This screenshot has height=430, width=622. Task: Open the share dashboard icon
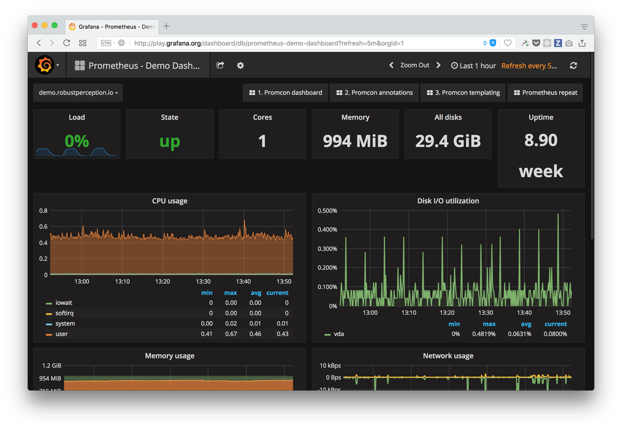tap(220, 65)
